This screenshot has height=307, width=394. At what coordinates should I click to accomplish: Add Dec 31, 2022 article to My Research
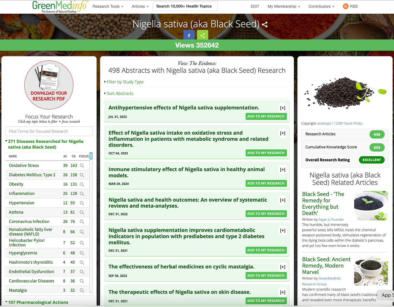pyautogui.click(x=266, y=214)
